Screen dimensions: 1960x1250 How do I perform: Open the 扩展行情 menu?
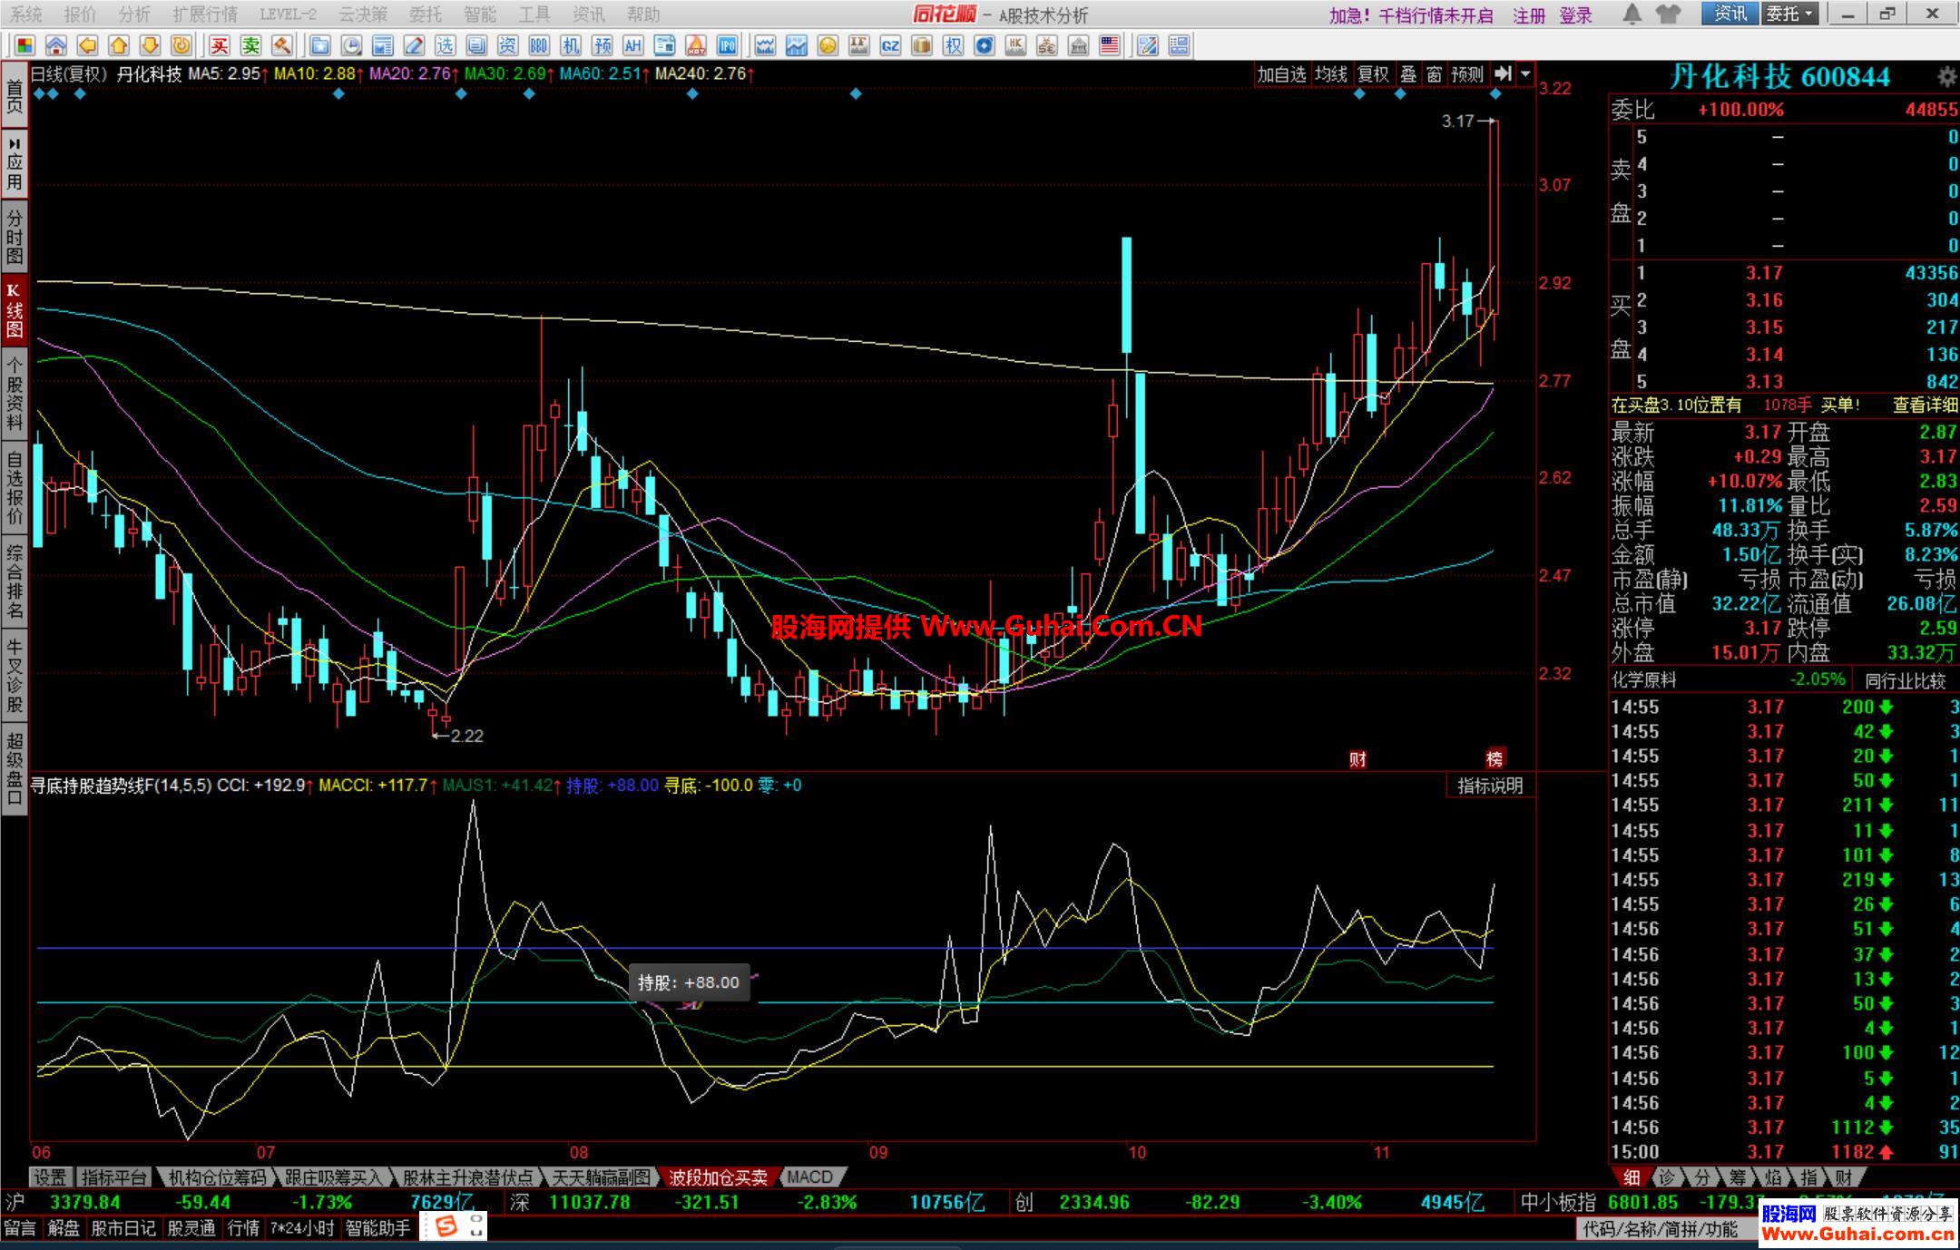click(x=205, y=15)
